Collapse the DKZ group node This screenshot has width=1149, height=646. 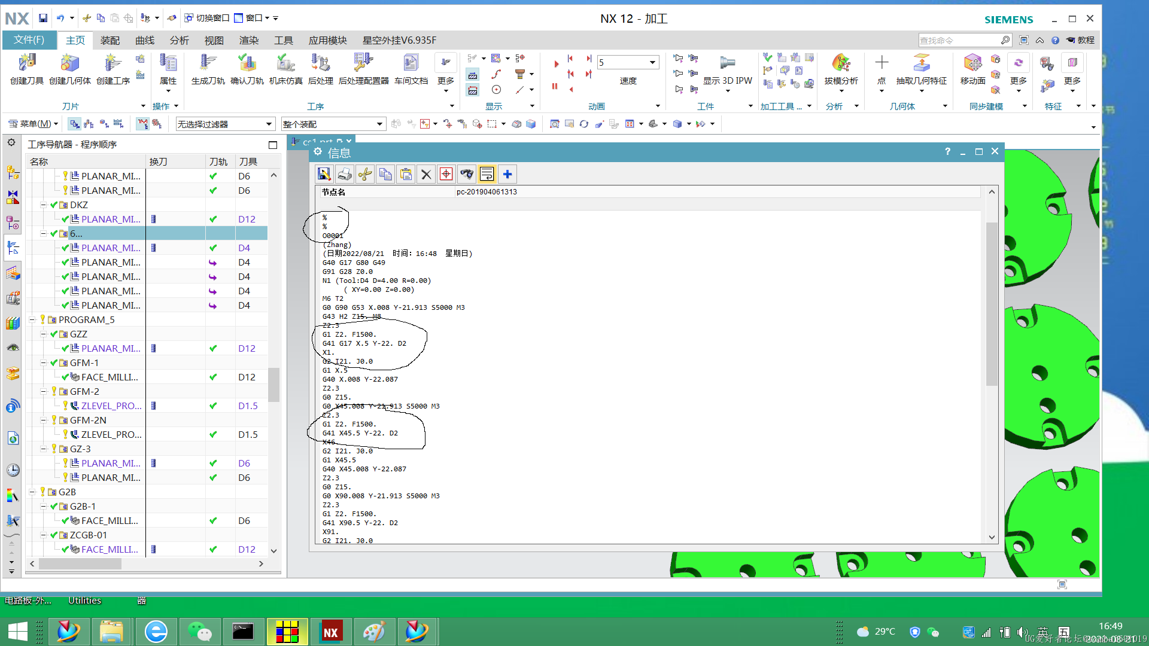(43, 205)
